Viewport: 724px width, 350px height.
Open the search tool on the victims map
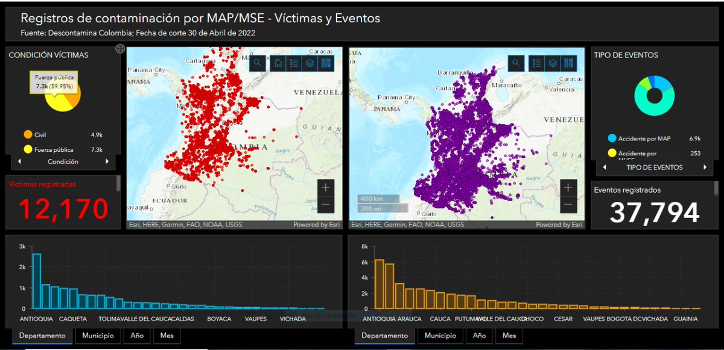coord(258,63)
